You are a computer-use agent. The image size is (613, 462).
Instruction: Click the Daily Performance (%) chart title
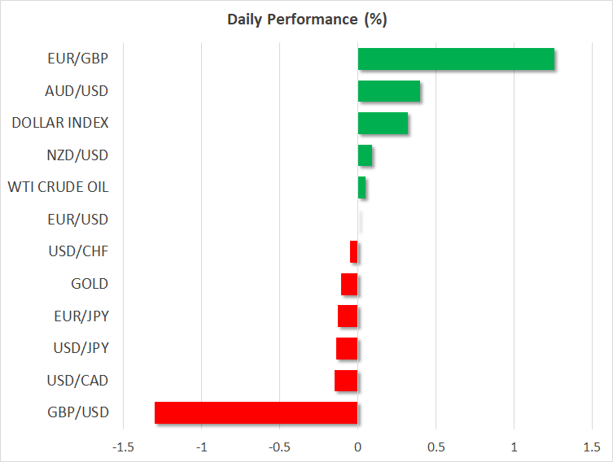(306, 20)
